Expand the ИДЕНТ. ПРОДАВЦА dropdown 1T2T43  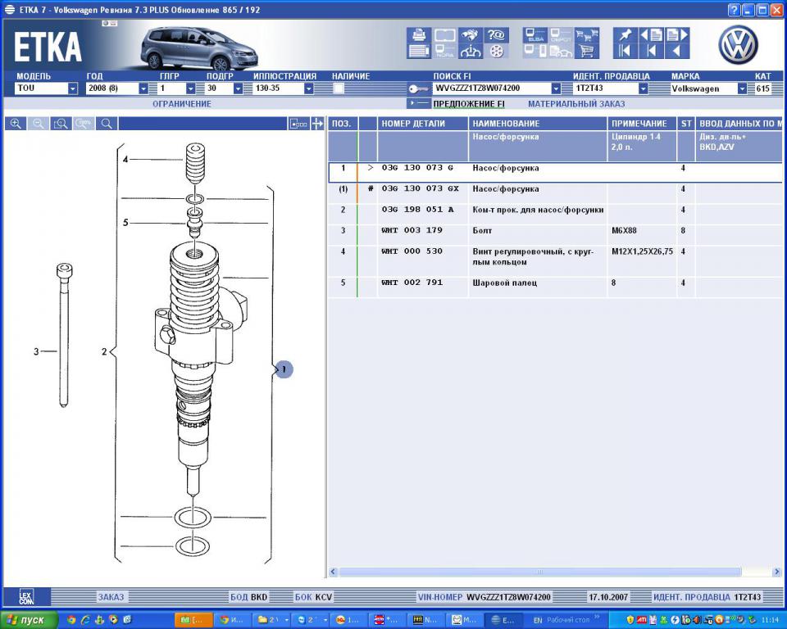[x=643, y=88]
